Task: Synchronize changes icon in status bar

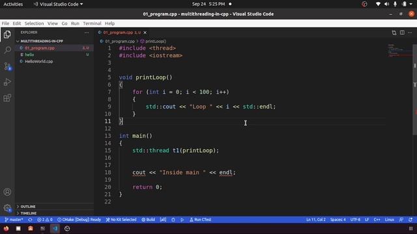Action: click(x=31, y=220)
